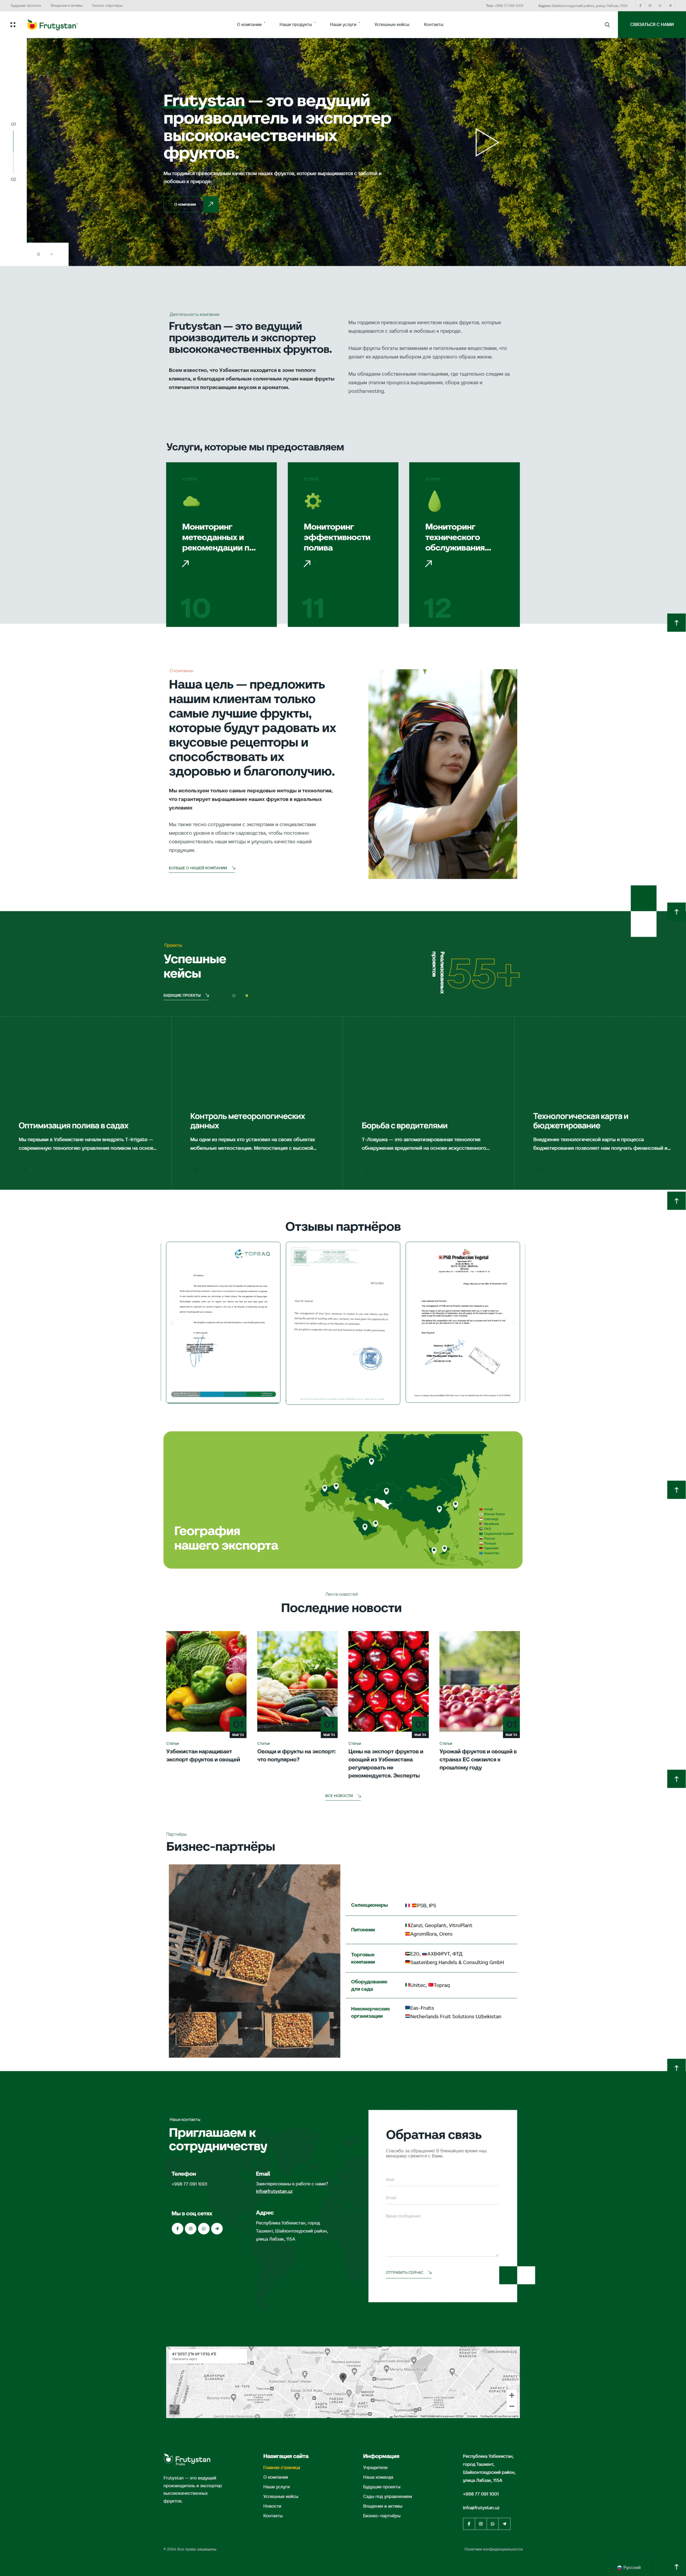Open the Русский language selector

tap(629, 2567)
